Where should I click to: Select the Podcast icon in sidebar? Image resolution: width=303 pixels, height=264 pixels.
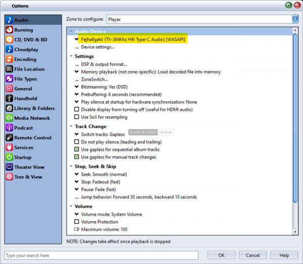click(10, 128)
